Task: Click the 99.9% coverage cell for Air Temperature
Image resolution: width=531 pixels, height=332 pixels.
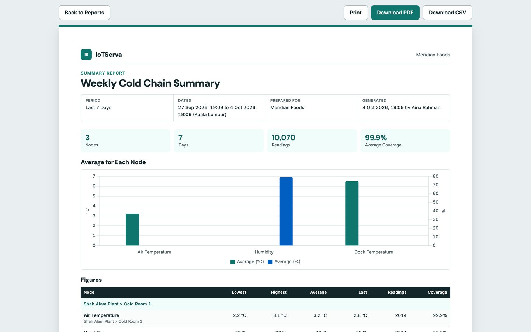Action: point(440,315)
